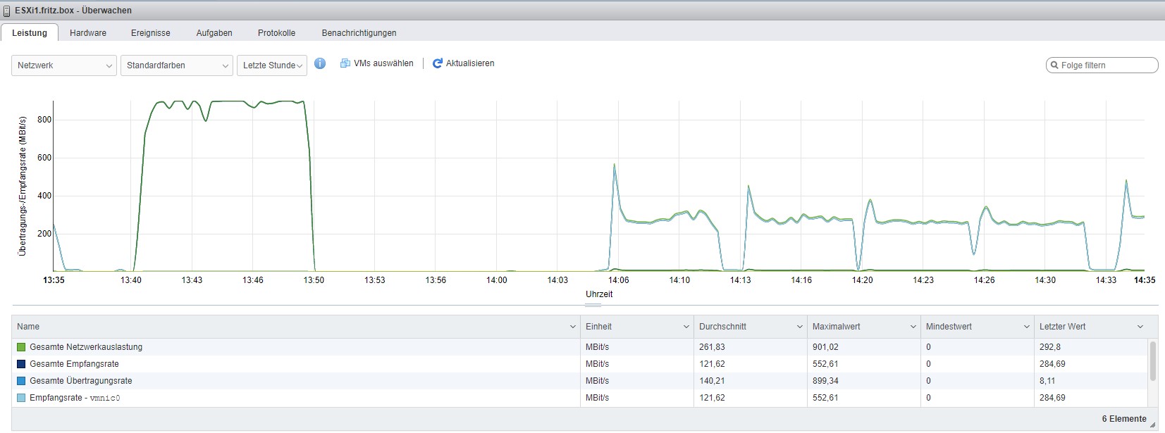This screenshot has width=1165, height=433.
Task: Open the Netzwerk metric dropdown
Action: pos(63,65)
